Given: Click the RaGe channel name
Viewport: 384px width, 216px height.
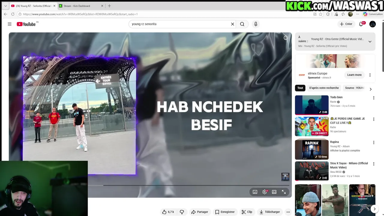Looking at the screenshot, I should coord(333,127).
